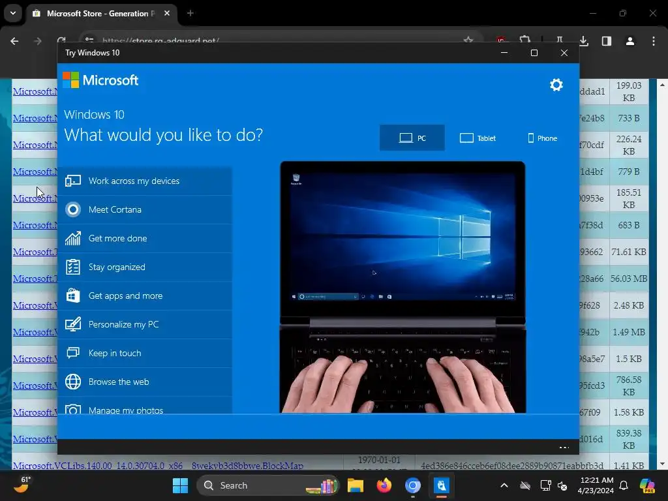Image resolution: width=668 pixels, height=501 pixels.
Task: Open the ellipsis menu at app bottom bar
Action: 564,448
